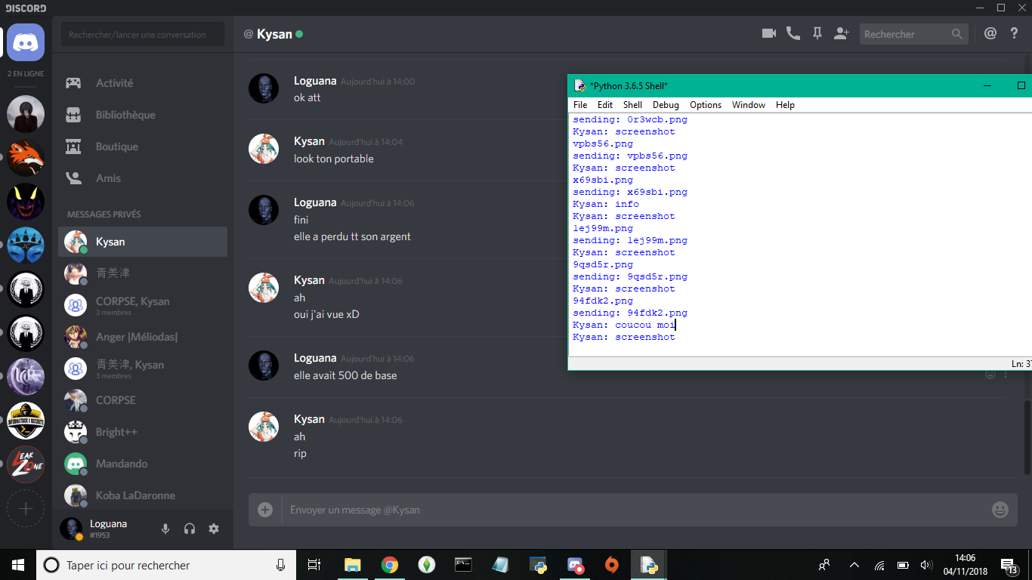The width and height of the screenshot is (1032, 580).
Task: Open the Discord home button
Action: click(x=26, y=42)
